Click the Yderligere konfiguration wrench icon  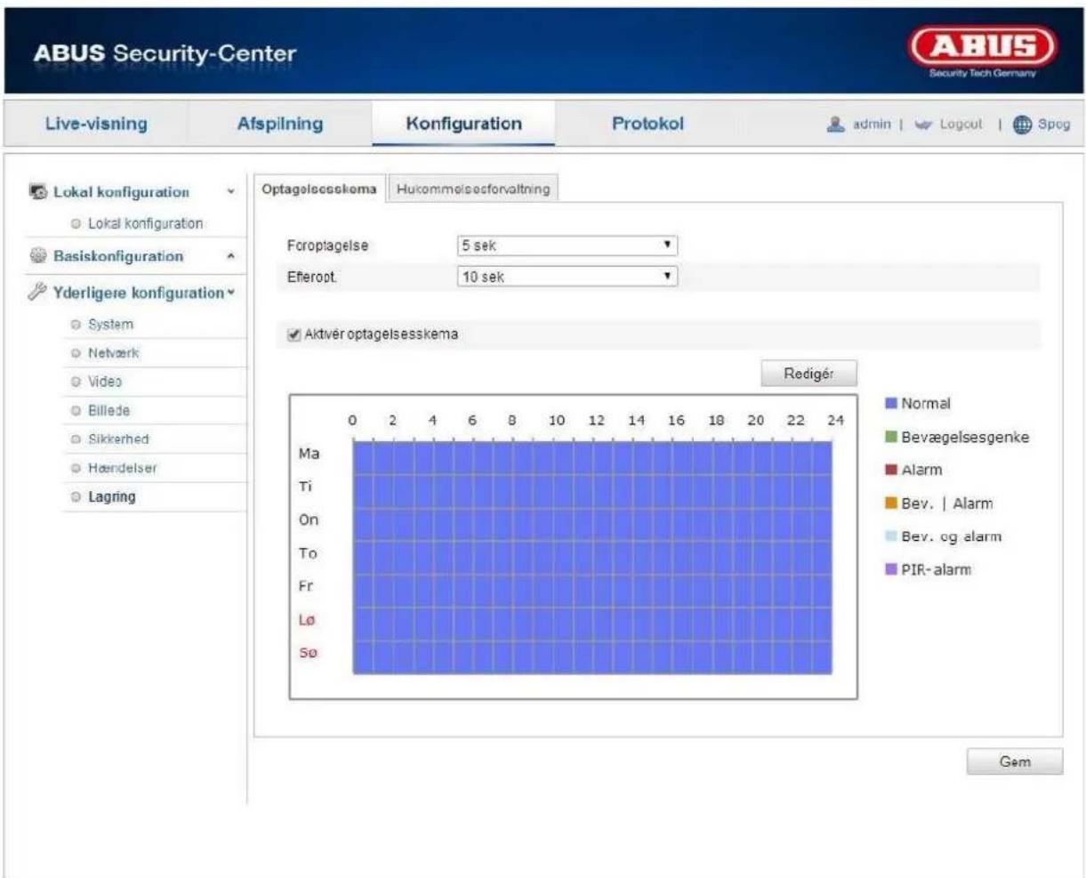point(38,293)
